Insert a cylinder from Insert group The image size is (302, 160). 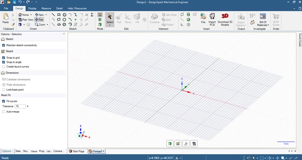tap(188, 15)
